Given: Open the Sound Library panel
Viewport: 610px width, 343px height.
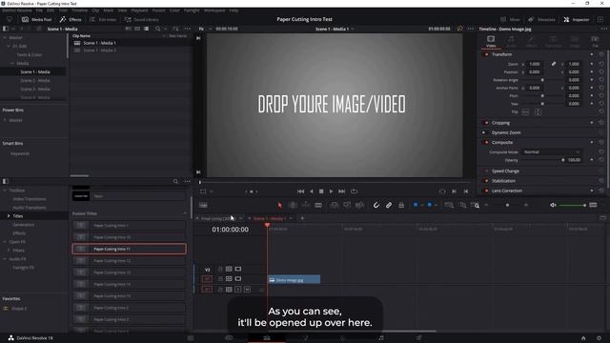Looking at the screenshot, I should [142, 19].
